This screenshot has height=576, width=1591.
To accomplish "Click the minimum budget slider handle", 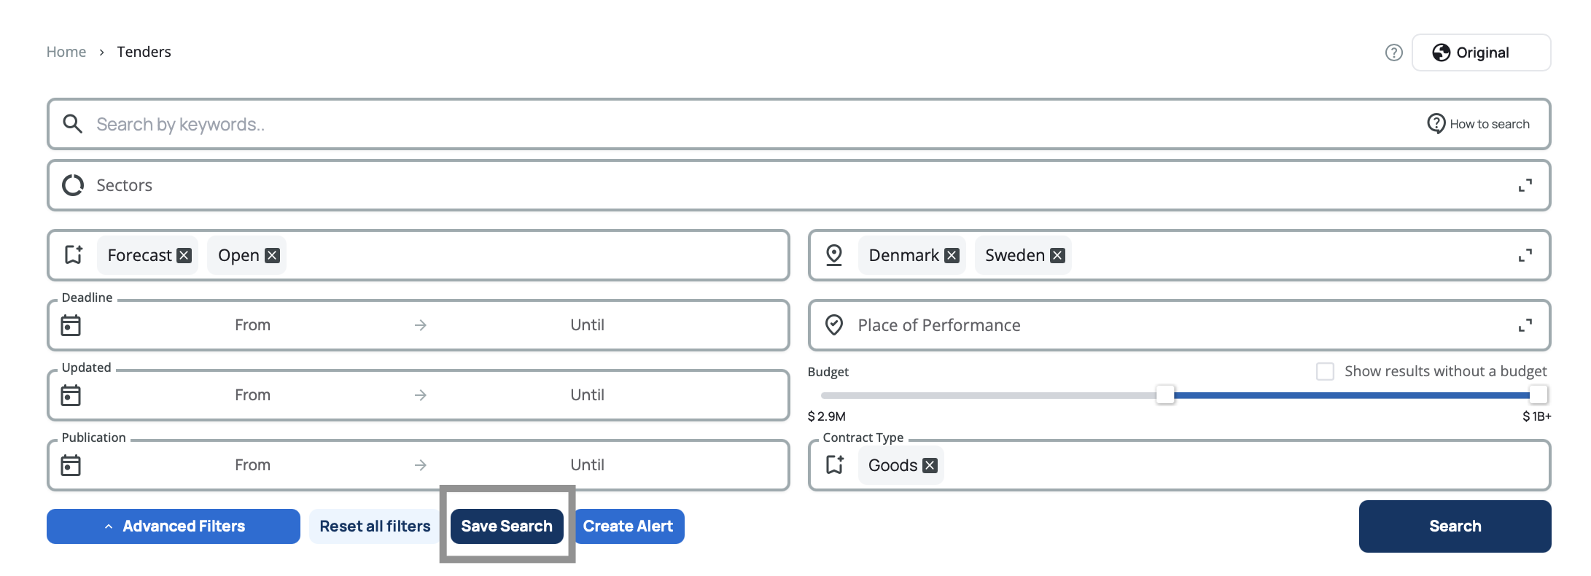I will pyautogui.click(x=1165, y=395).
